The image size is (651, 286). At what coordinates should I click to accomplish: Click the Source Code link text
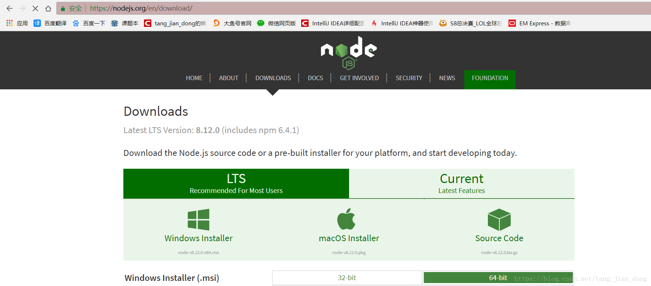499,238
